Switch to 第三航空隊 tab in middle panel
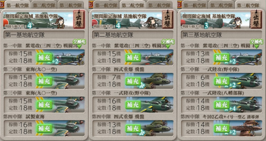This screenshot has width=266, height=141. click(x=159, y=5)
